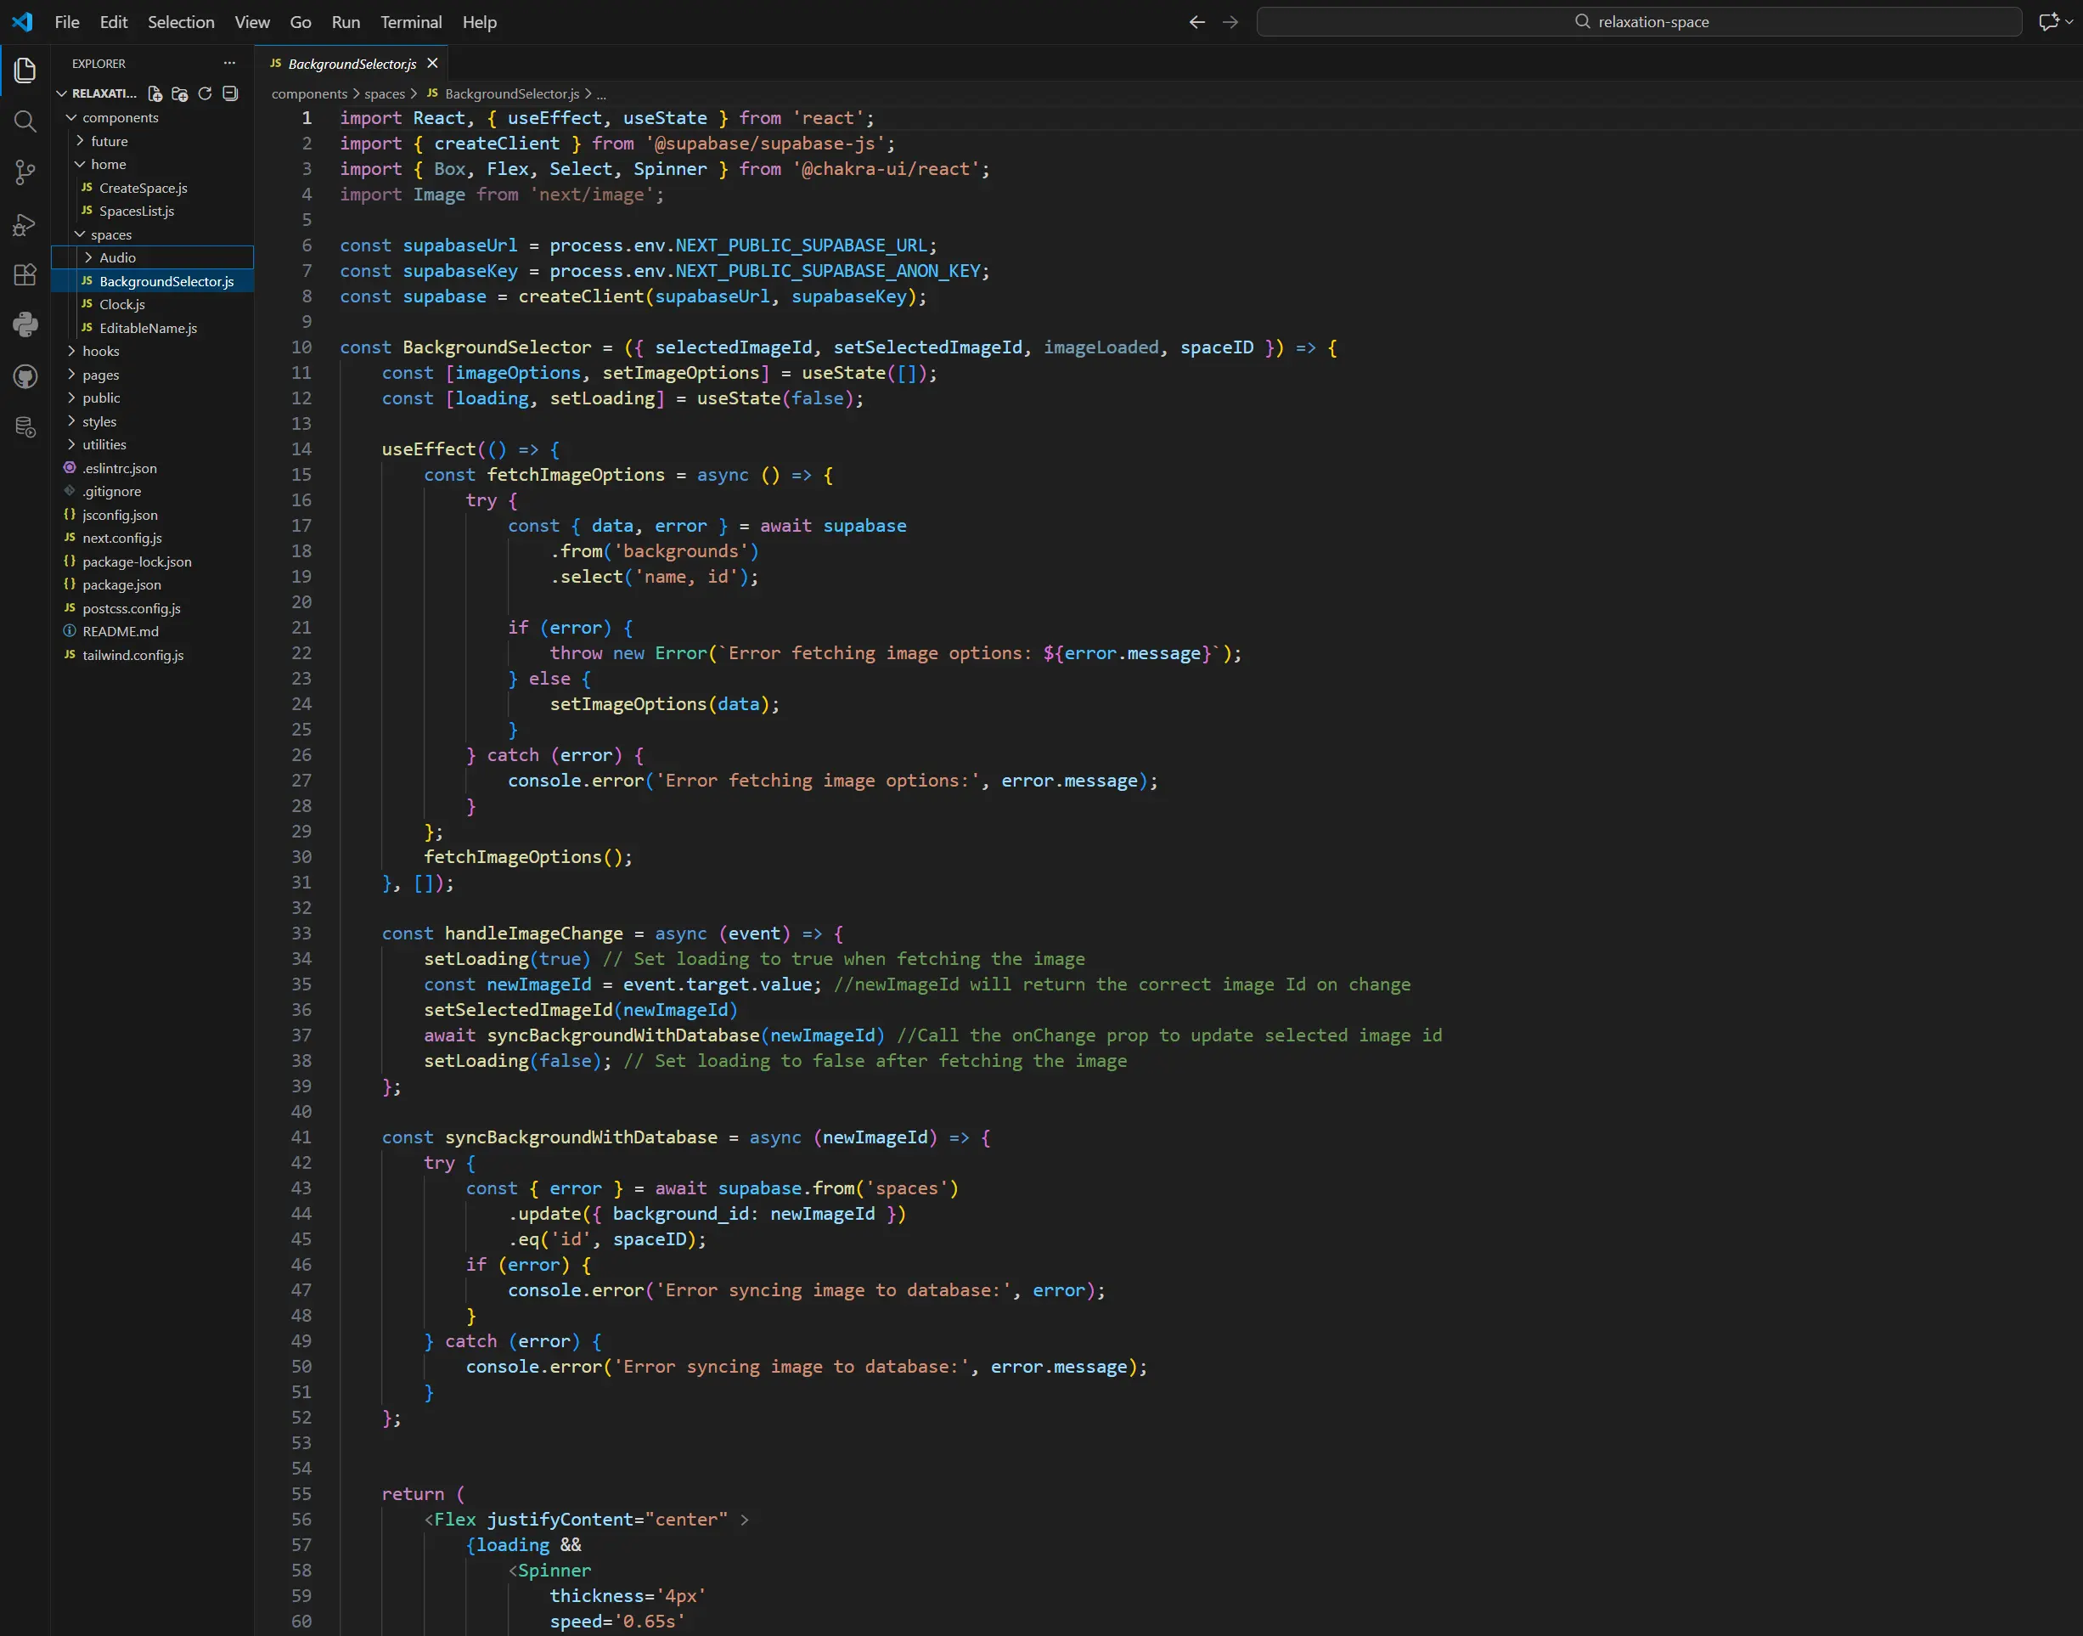Click the Go Back navigation arrow

1196,22
